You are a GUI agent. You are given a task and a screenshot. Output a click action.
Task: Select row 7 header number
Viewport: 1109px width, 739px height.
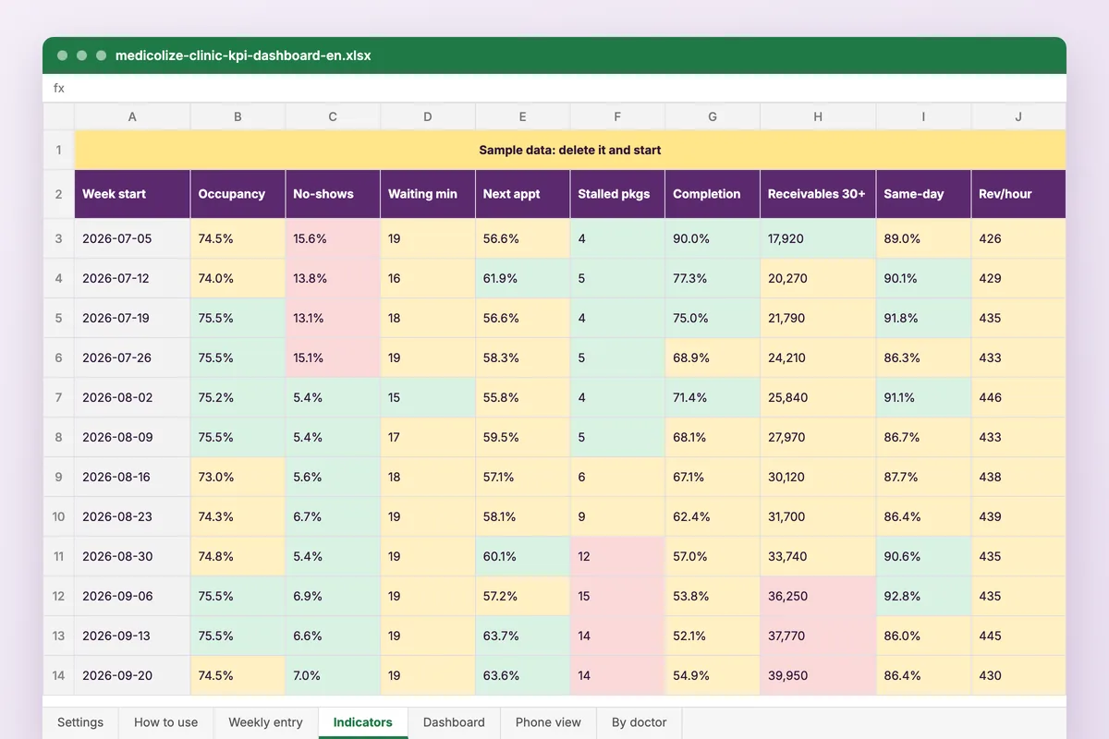coord(58,397)
